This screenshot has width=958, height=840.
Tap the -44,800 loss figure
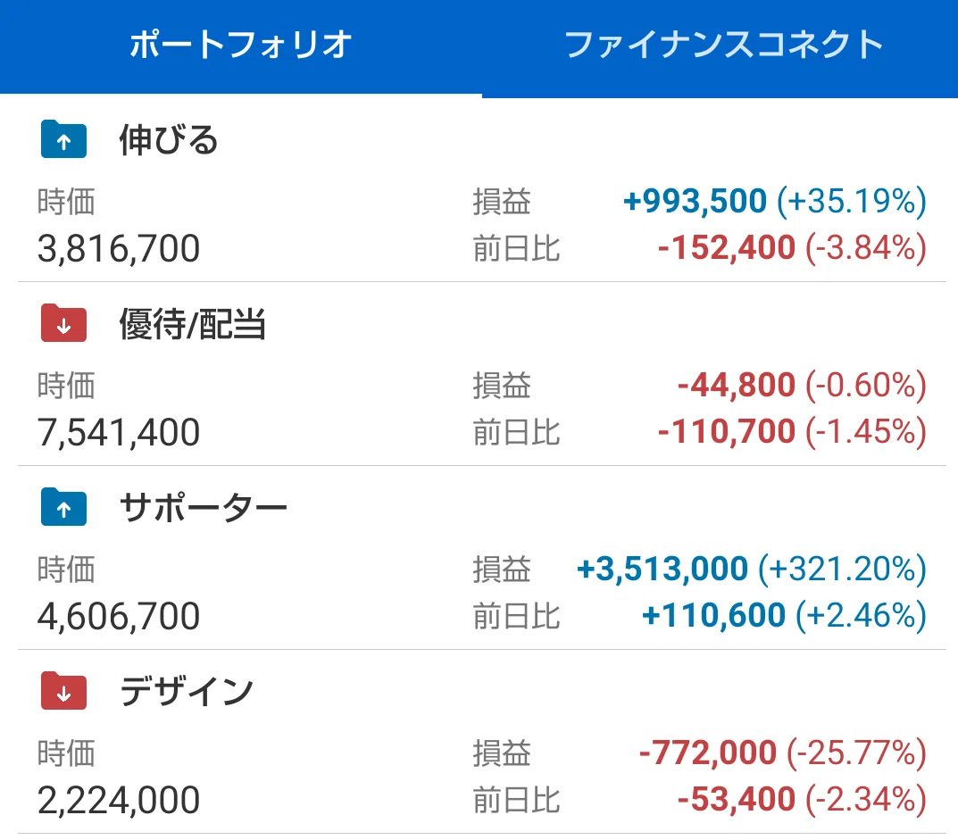(x=737, y=385)
